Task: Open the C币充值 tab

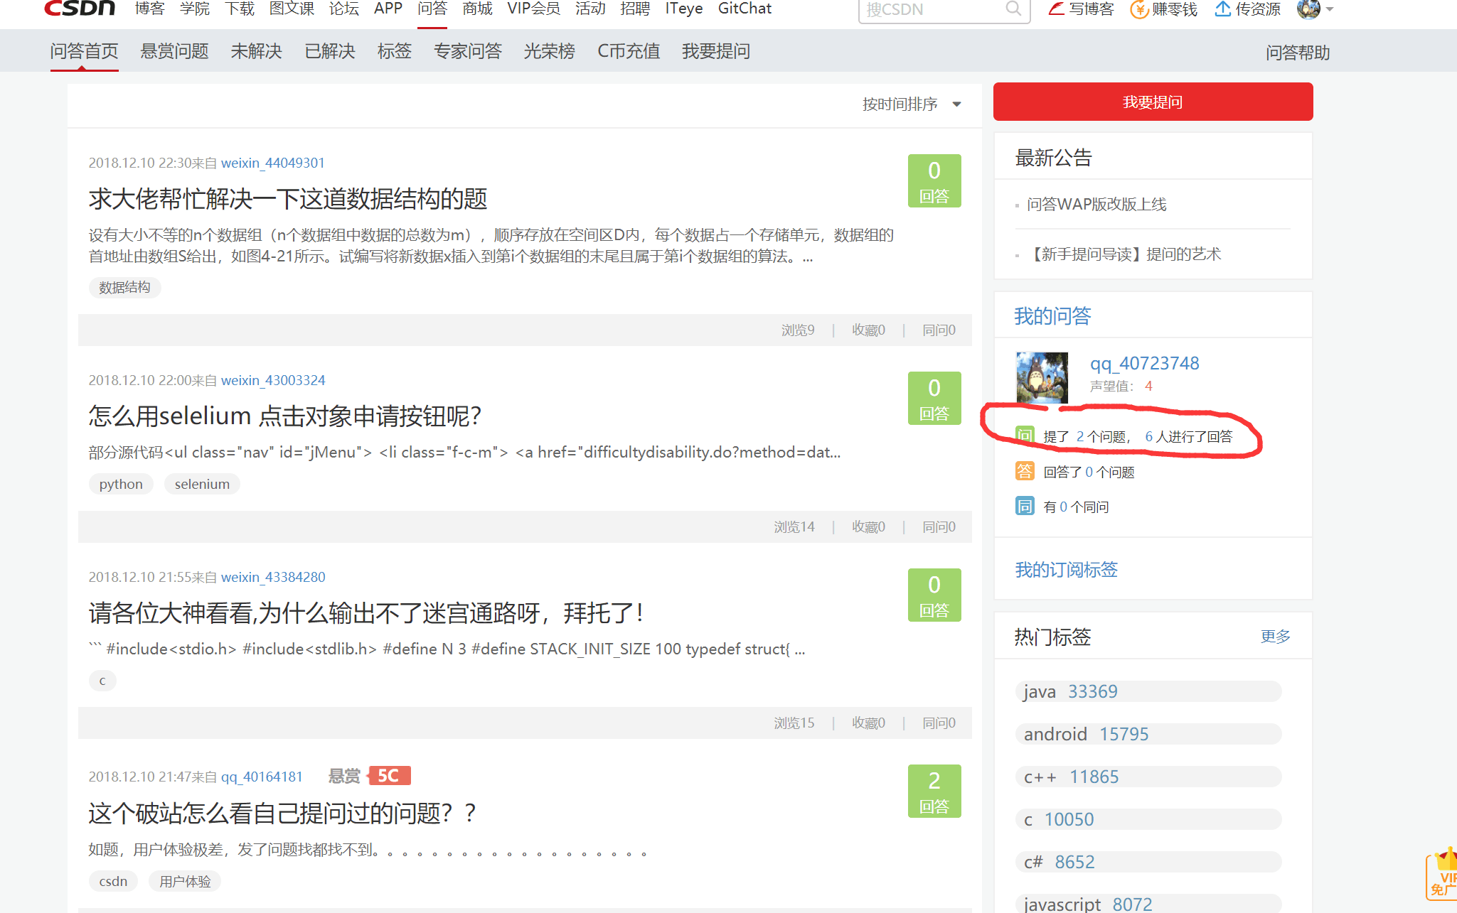Action: 629,51
